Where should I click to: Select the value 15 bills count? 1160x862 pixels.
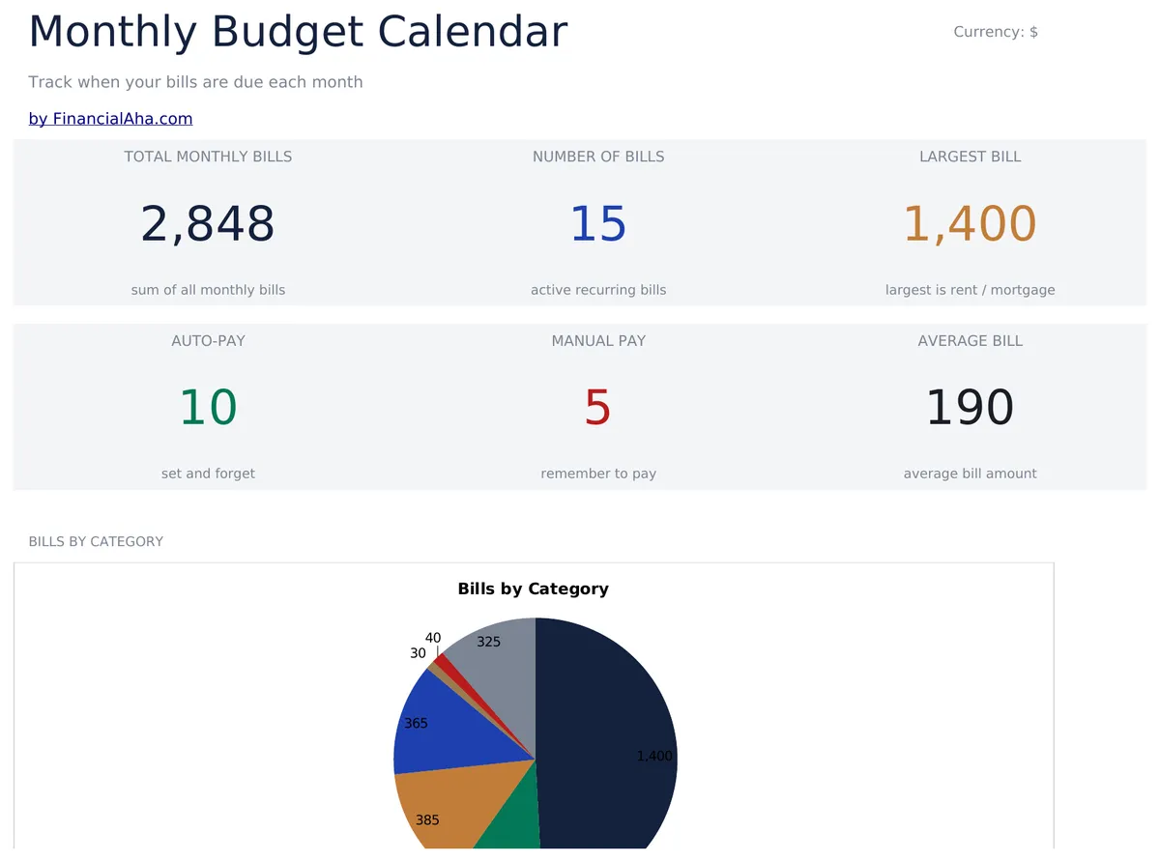click(x=598, y=224)
